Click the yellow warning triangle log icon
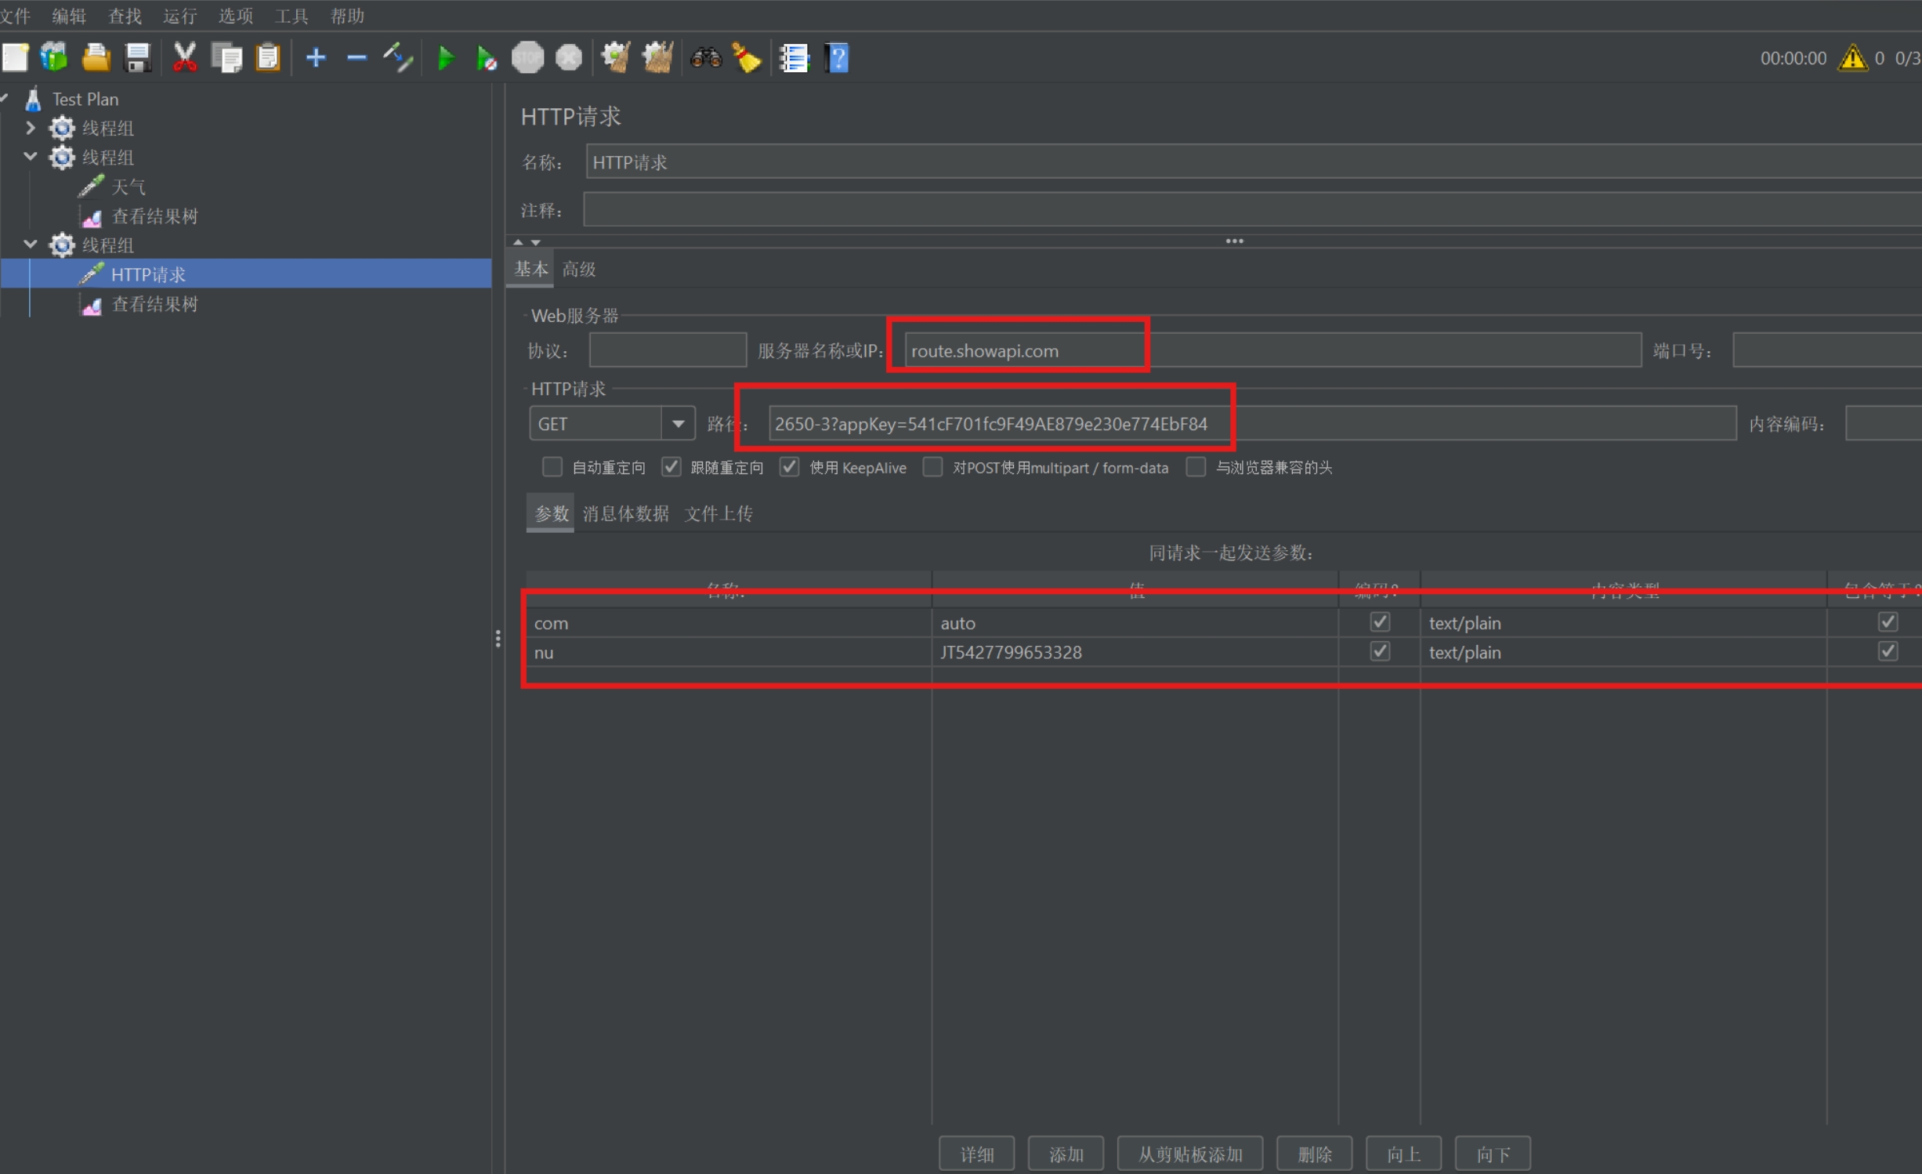 (1853, 58)
